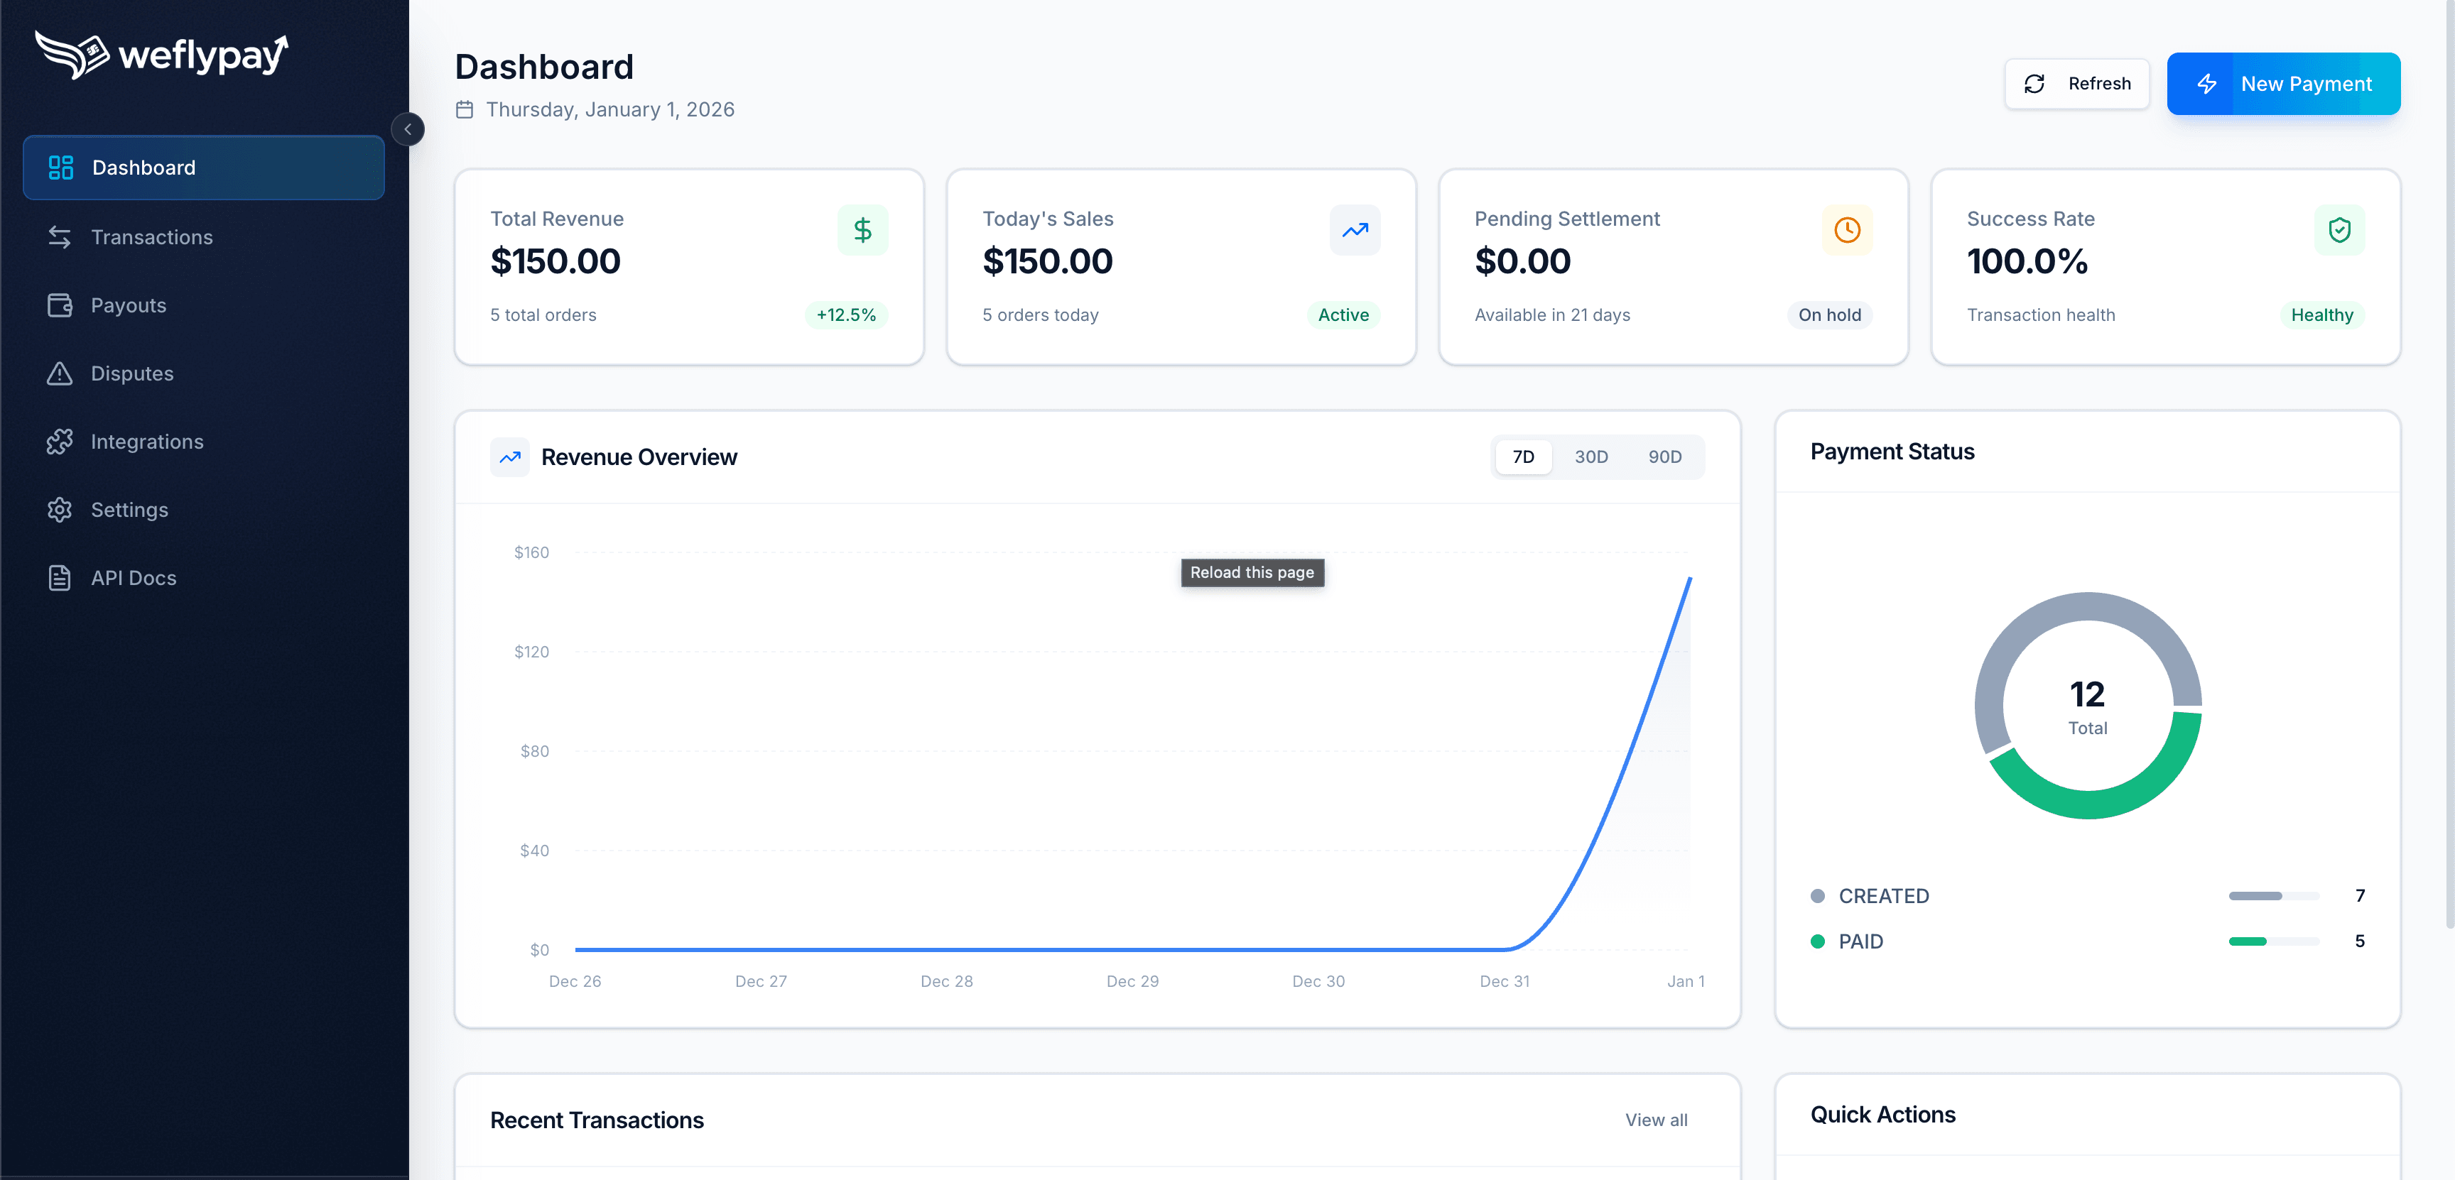Click the trending arrow icon beside Revenue Overview
Screen dimensions: 2455x1180
click(x=510, y=457)
